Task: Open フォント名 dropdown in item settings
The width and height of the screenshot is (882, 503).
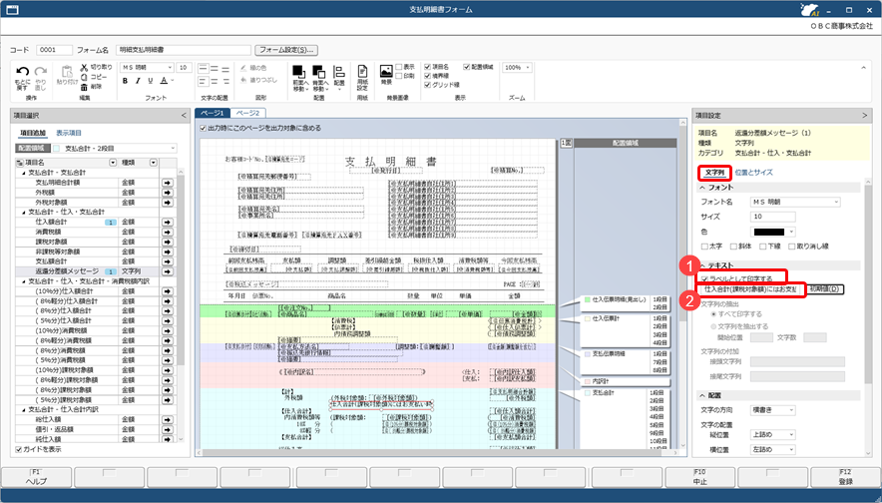Action: click(x=836, y=202)
